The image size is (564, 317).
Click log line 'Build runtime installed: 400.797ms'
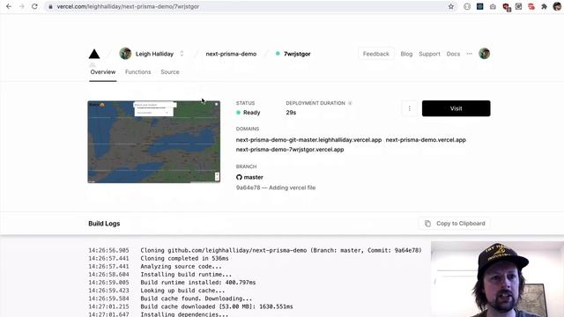[197, 283]
